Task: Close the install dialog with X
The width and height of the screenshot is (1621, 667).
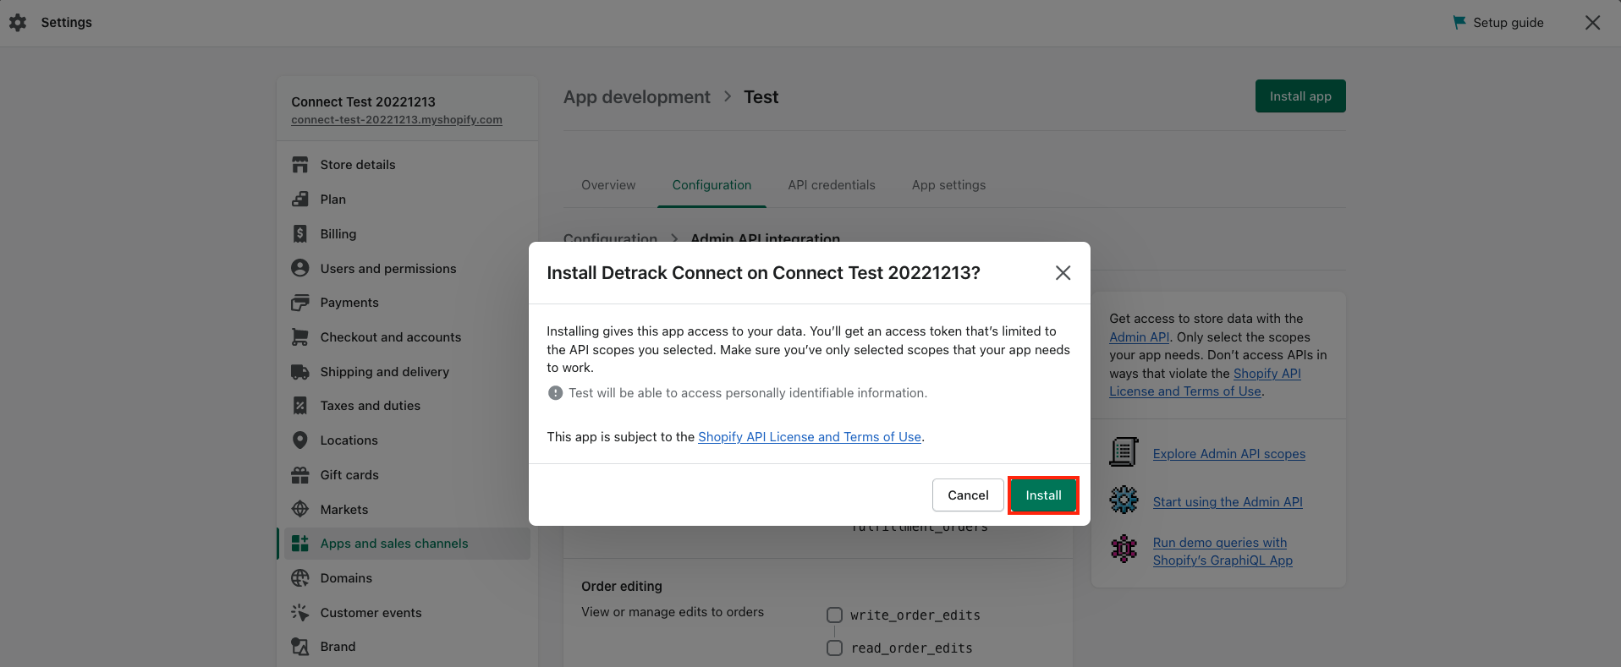Action: pos(1063,273)
